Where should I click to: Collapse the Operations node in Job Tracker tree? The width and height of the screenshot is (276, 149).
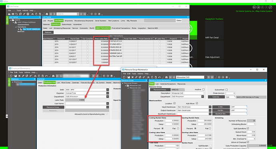click(x=16, y=27)
